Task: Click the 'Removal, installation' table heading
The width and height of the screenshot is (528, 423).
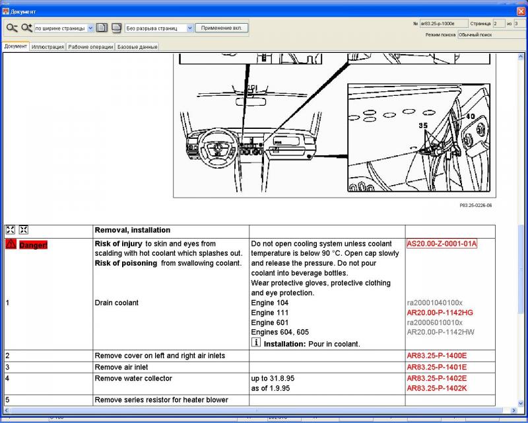Action: [x=133, y=230]
